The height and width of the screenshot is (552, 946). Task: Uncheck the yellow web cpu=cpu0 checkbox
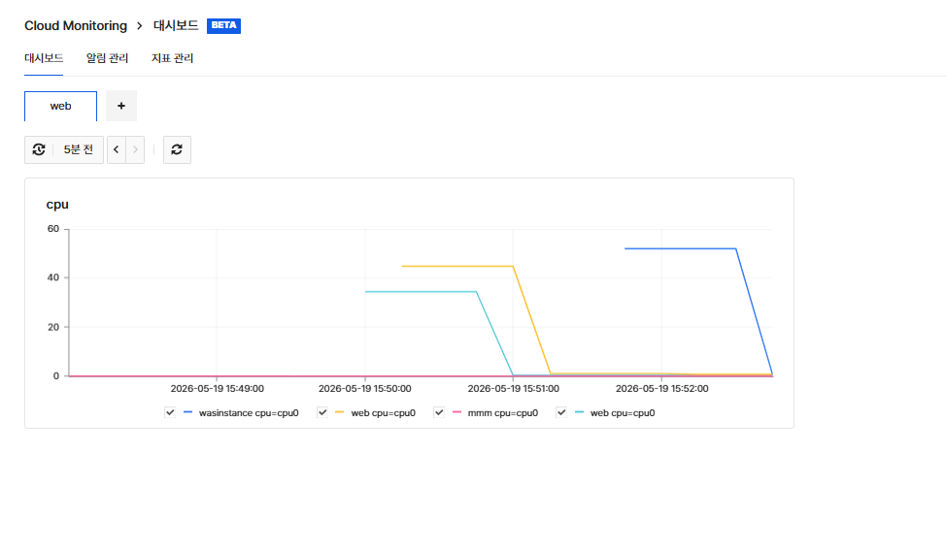tap(322, 413)
